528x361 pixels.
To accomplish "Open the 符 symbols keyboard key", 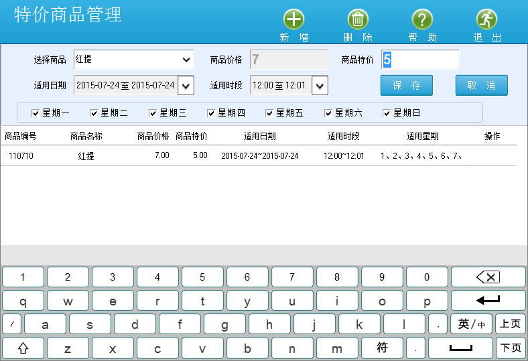I will point(382,348).
